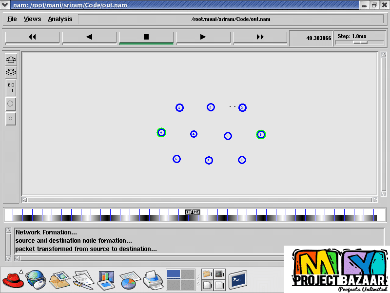Image resolution: width=390 pixels, height=293 pixels.
Task: Stop the animation playback
Action: (x=146, y=37)
